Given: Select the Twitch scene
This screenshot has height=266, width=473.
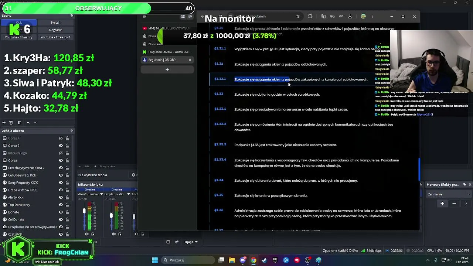Looking at the screenshot, I should (x=55, y=23).
